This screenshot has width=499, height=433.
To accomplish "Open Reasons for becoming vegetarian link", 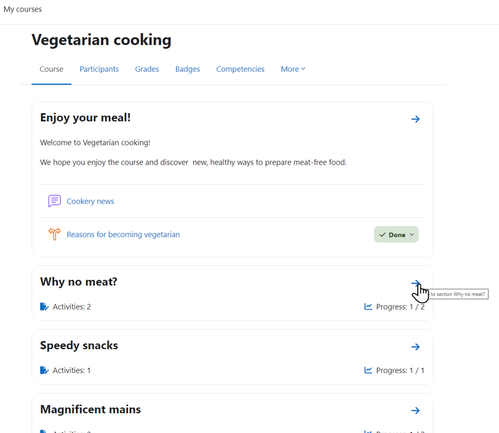I will pos(123,234).
